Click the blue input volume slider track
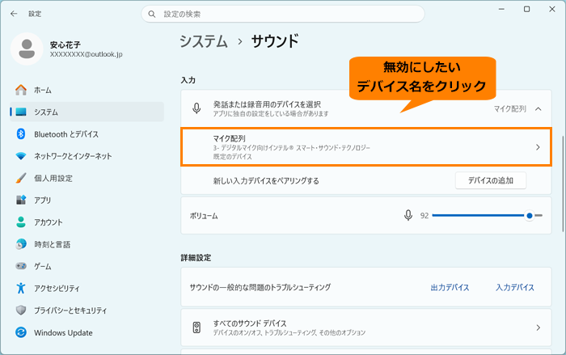 tap(479, 216)
